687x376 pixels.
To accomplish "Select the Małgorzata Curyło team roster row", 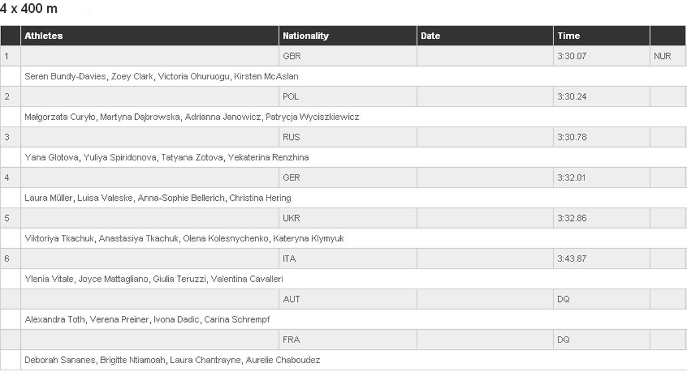I will (x=354, y=117).
